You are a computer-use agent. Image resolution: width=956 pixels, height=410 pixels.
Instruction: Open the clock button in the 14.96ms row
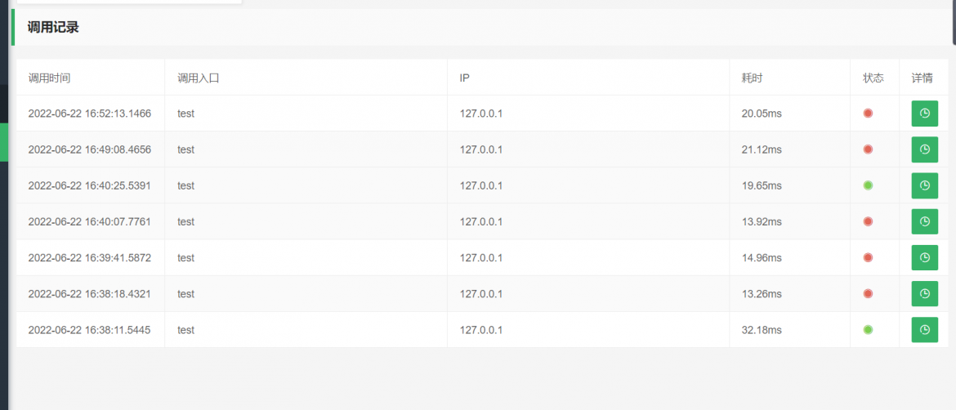point(924,258)
